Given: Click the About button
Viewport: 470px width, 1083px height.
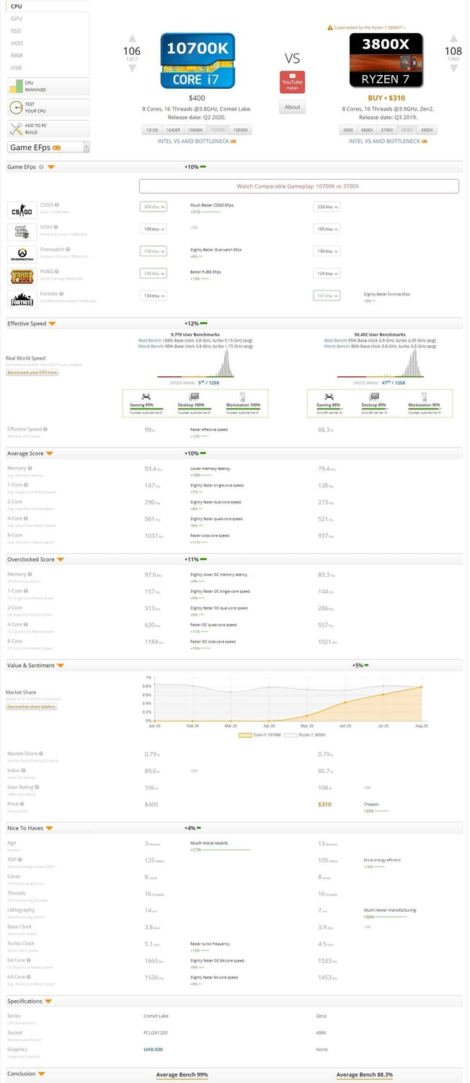Looking at the screenshot, I should pos(292,107).
